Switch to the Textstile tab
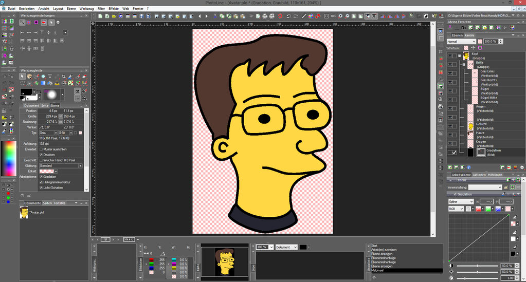The width and height of the screenshot is (526, 282). coord(60,203)
